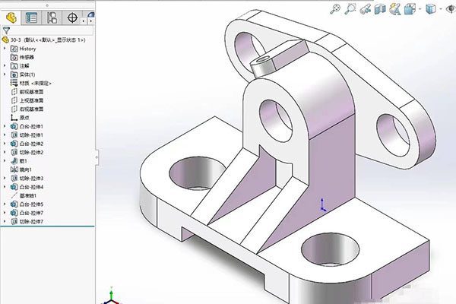The width and height of the screenshot is (456, 304).
Task: Click the 筋1 rib feature icon
Action: [14, 161]
